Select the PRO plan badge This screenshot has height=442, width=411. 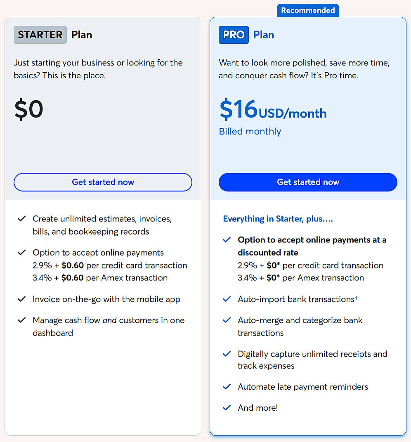[x=234, y=35]
